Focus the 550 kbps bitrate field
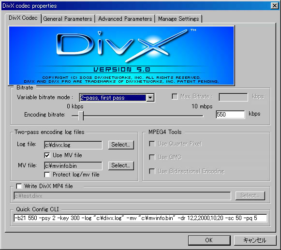 pyautogui.click(x=230, y=114)
